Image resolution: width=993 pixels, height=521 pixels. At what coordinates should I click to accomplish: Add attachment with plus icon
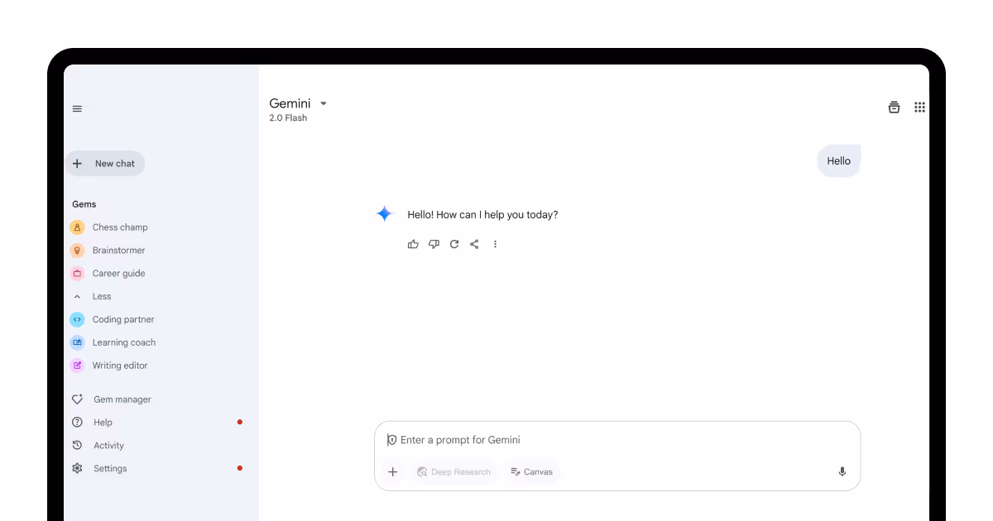click(x=392, y=472)
